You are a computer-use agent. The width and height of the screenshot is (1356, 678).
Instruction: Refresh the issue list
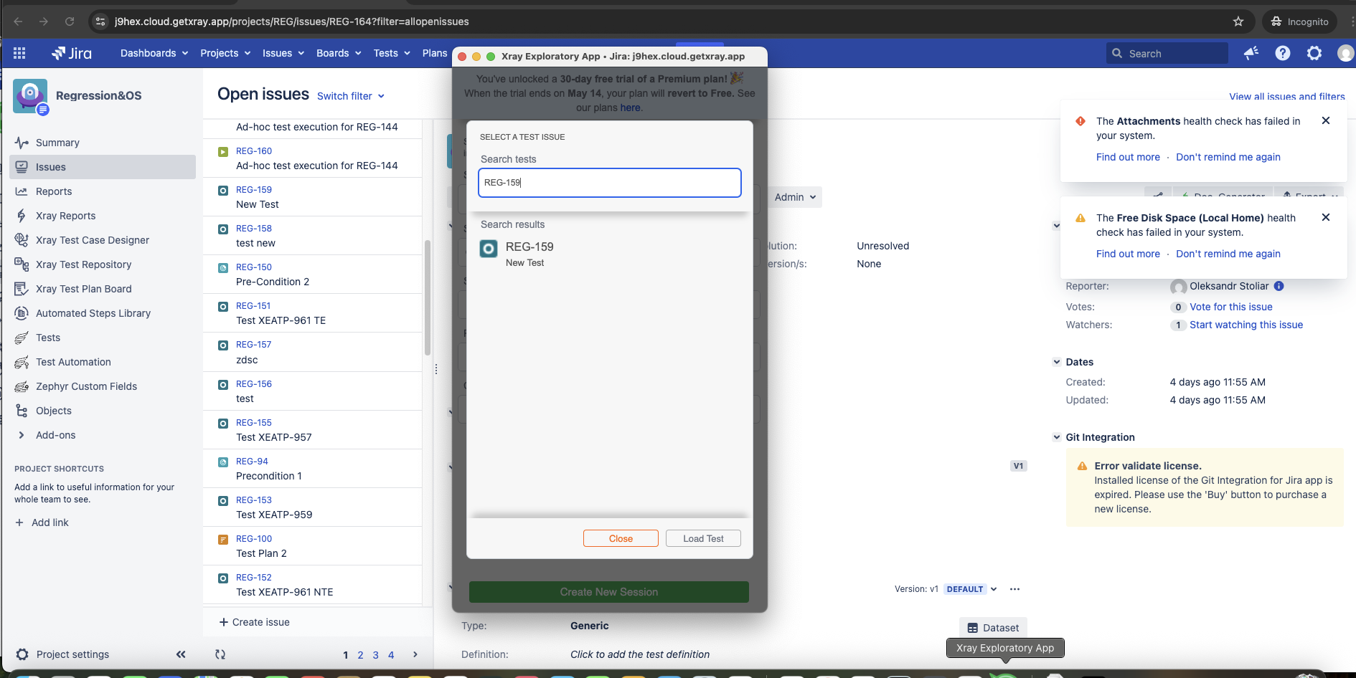click(220, 654)
